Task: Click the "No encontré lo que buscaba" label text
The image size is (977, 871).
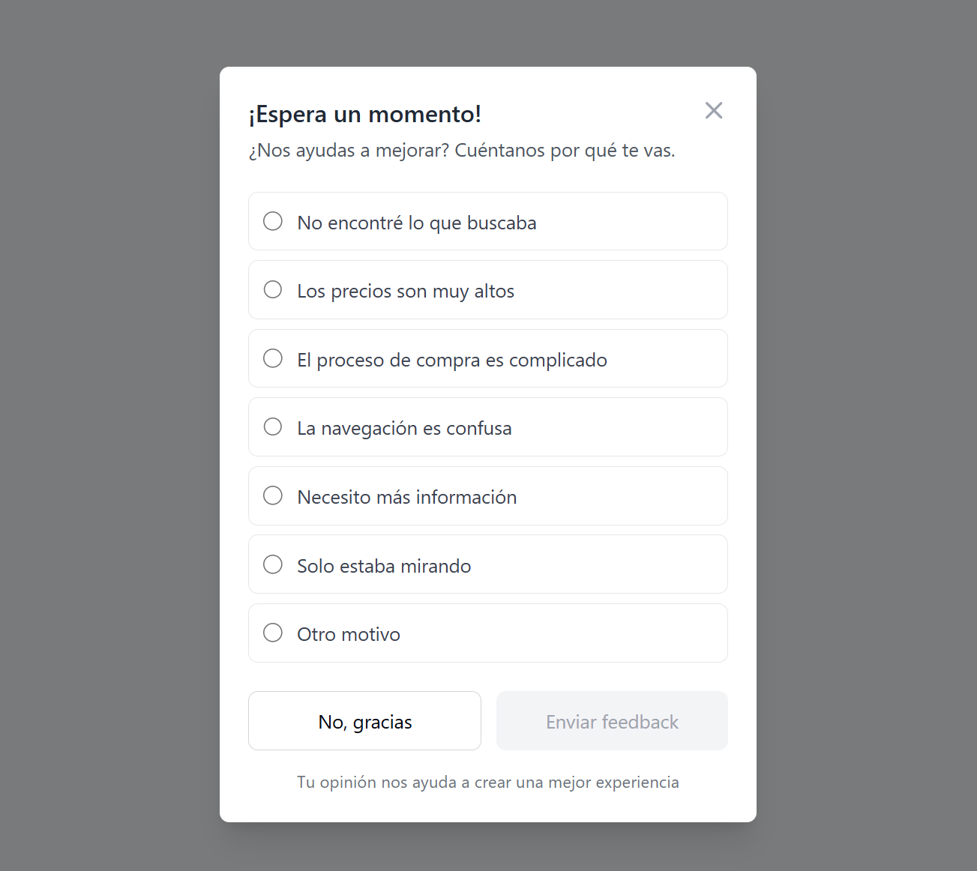Action: (x=416, y=223)
